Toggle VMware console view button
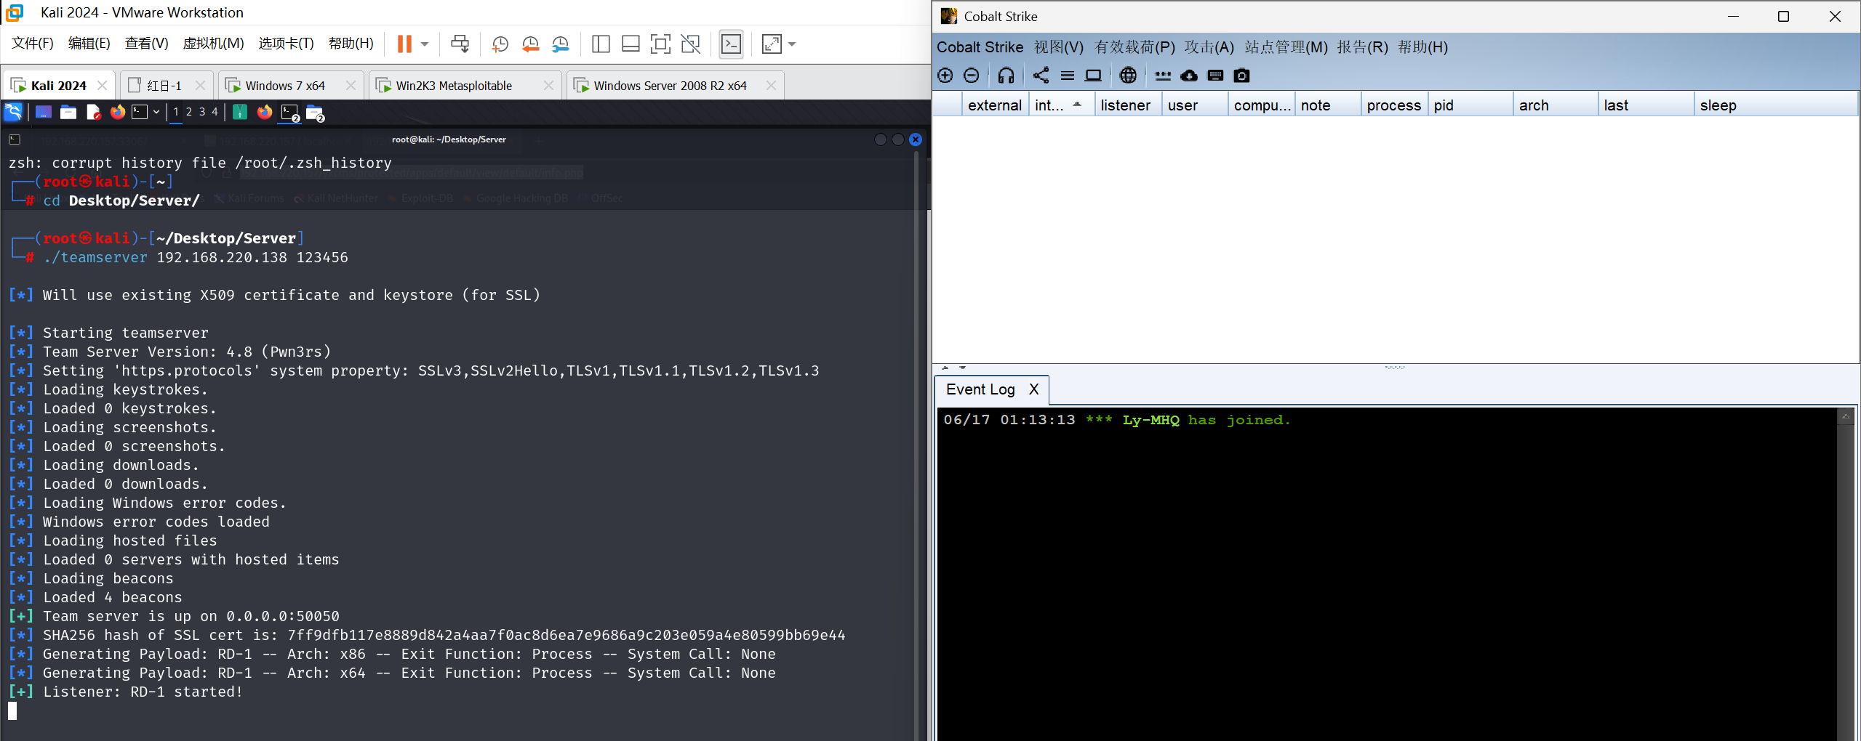1861x741 pixels. [731, 44]
